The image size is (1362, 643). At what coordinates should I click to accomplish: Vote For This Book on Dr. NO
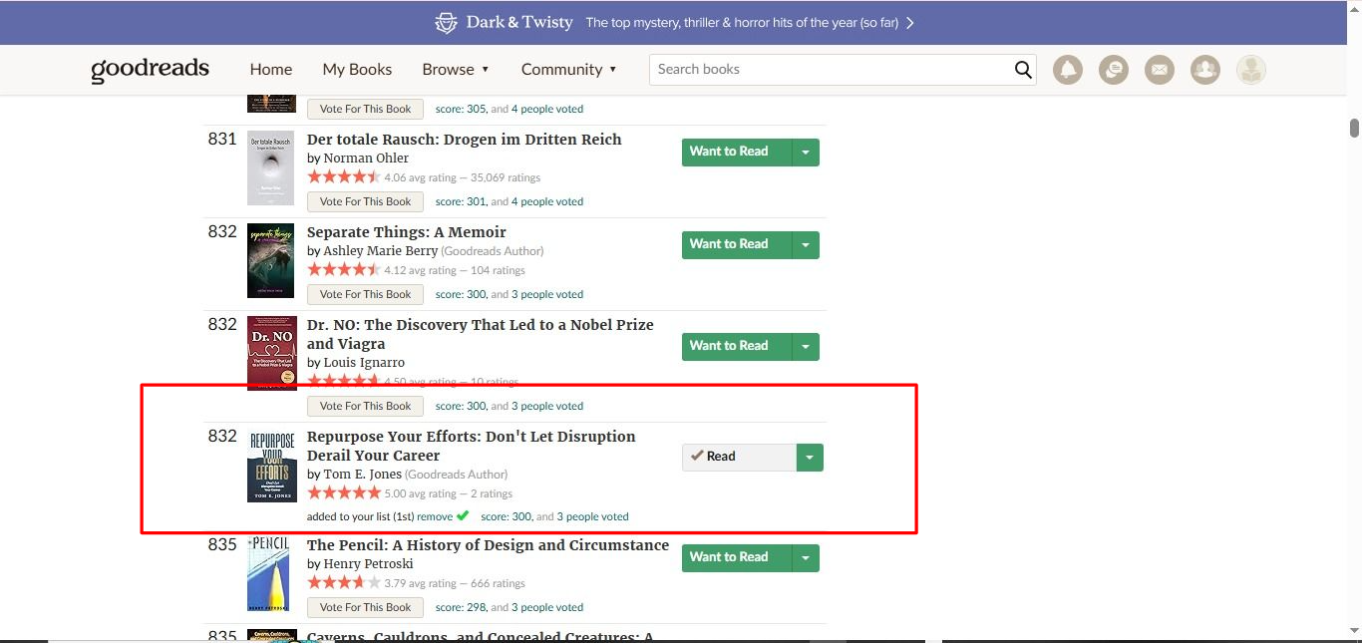pos(365,406)
